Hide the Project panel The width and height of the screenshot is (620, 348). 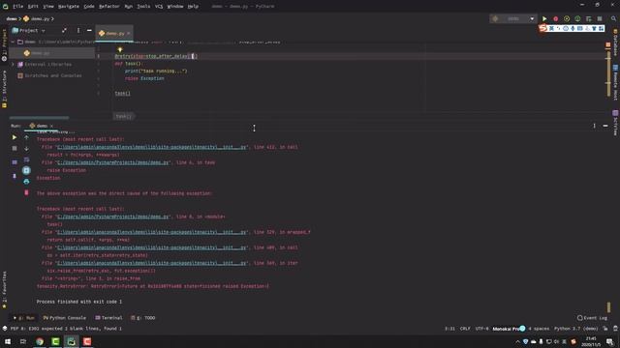(x=89, y=30)
